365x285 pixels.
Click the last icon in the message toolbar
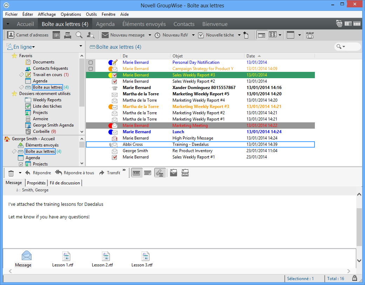click(185, 173)
